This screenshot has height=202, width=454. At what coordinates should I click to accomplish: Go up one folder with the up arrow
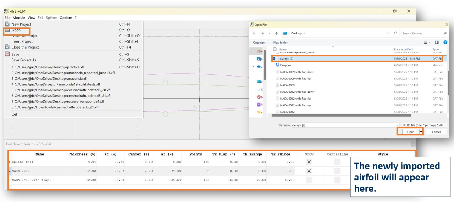(276, 33)
